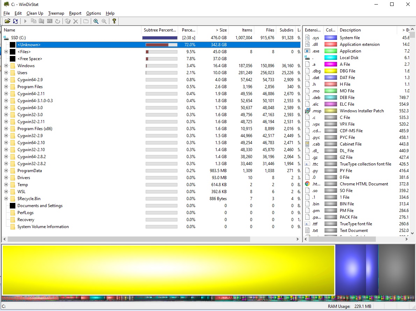Open the Report menu
Viewport: 416px width, 311px height.
click(x=75, y=13)
